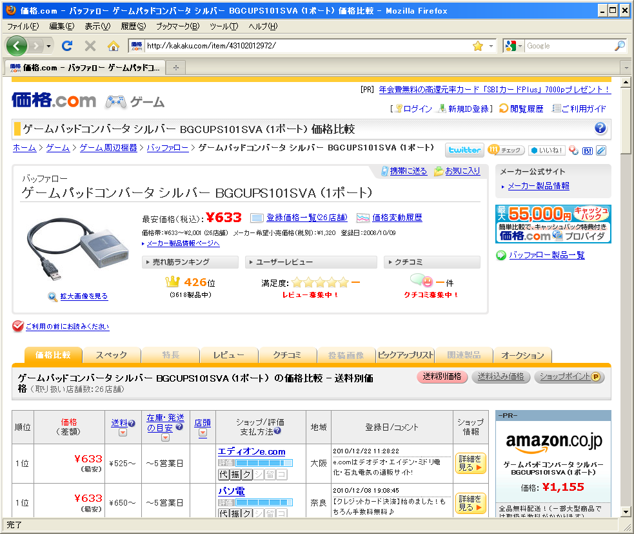Switch to the クチコミ tab
Screen dimensions: 634x534
(287, 354)
